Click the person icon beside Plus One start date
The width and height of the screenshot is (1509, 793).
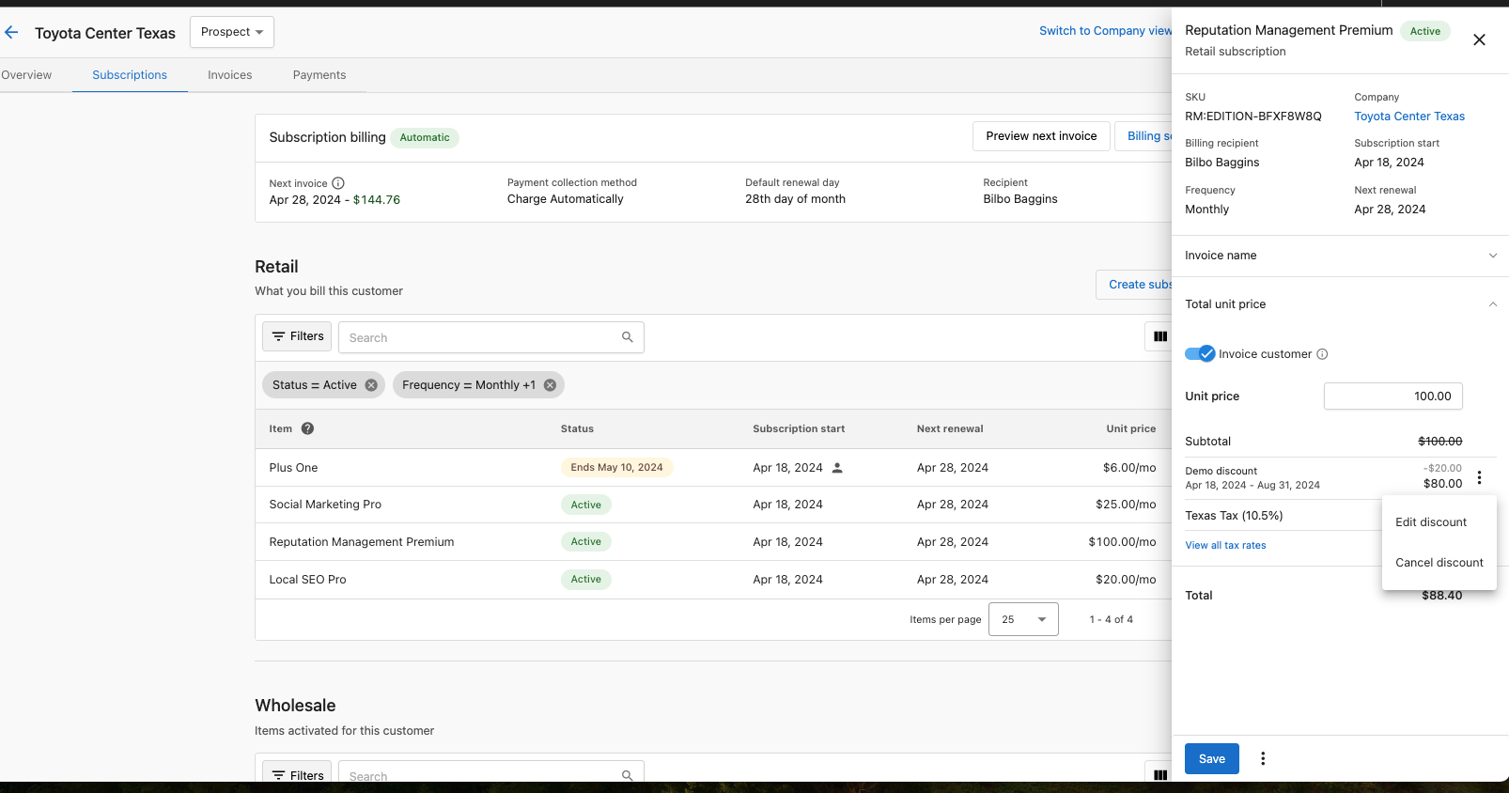tap(837, 468)
